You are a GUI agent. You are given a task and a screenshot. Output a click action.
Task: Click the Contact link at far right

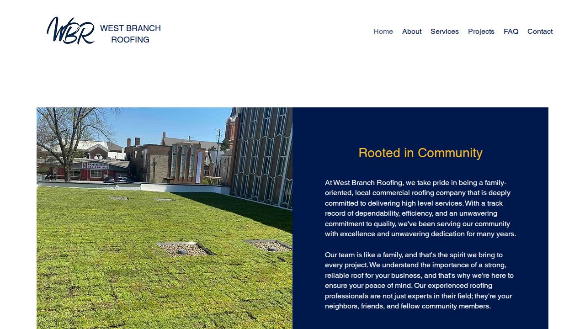(x=540, y=32)
